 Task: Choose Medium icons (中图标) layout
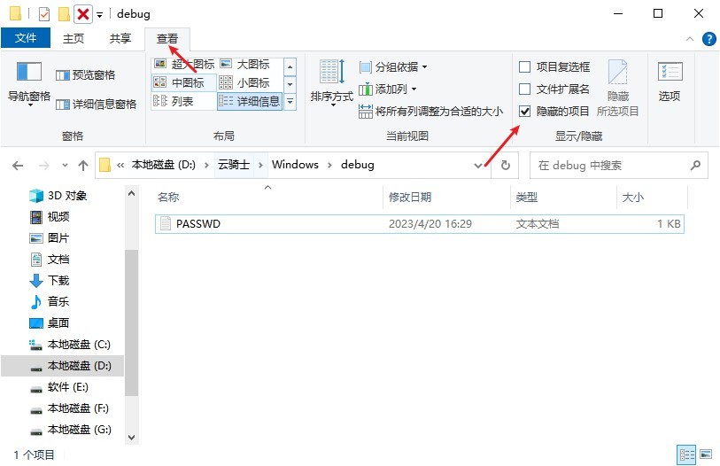tap(183, 82)
